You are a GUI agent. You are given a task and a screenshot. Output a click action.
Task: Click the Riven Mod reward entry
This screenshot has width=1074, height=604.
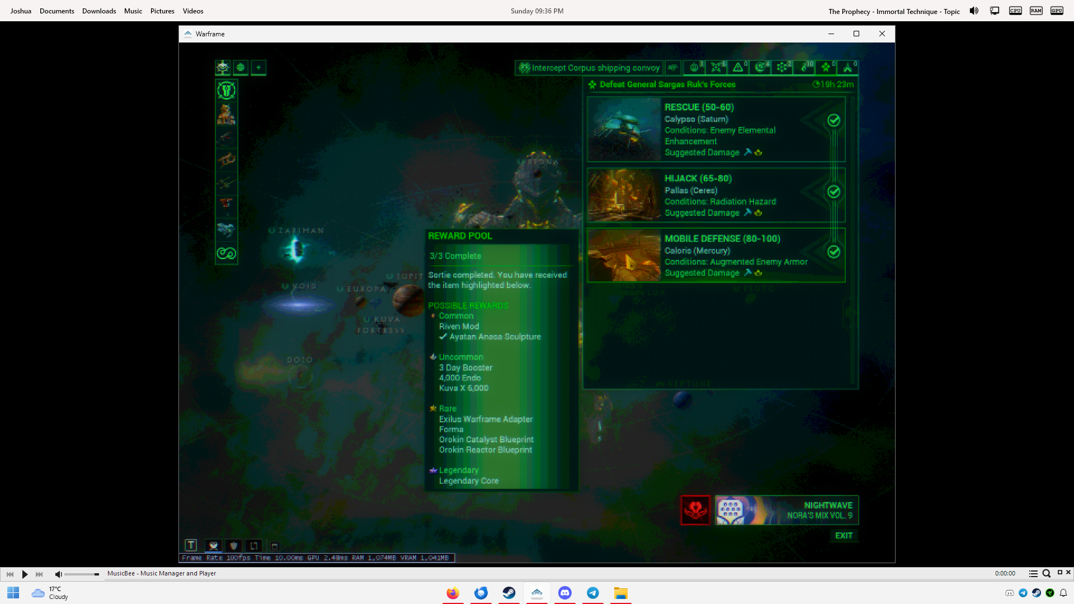pyautogui.click(x=459, y=327)
